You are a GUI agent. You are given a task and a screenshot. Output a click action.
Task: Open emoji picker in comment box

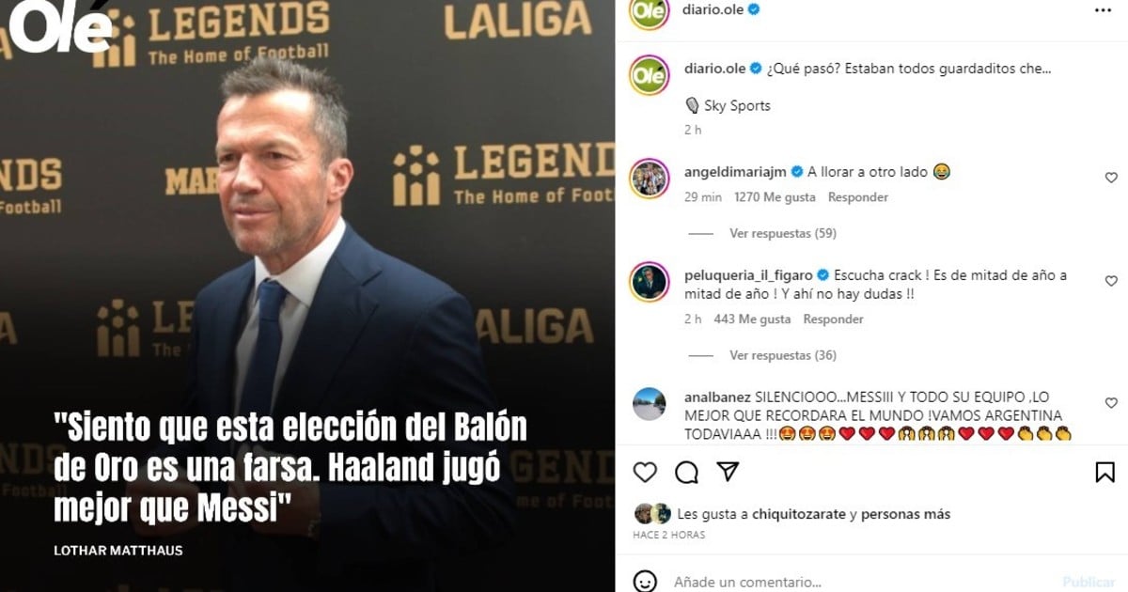pos(645,582)
